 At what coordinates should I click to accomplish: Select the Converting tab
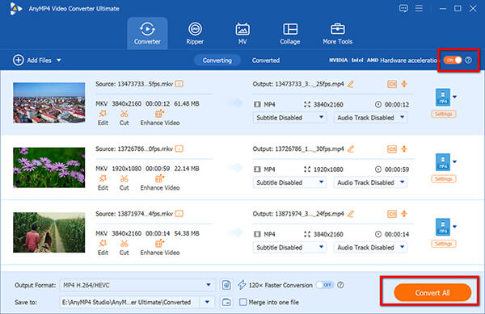pos(217,61)
